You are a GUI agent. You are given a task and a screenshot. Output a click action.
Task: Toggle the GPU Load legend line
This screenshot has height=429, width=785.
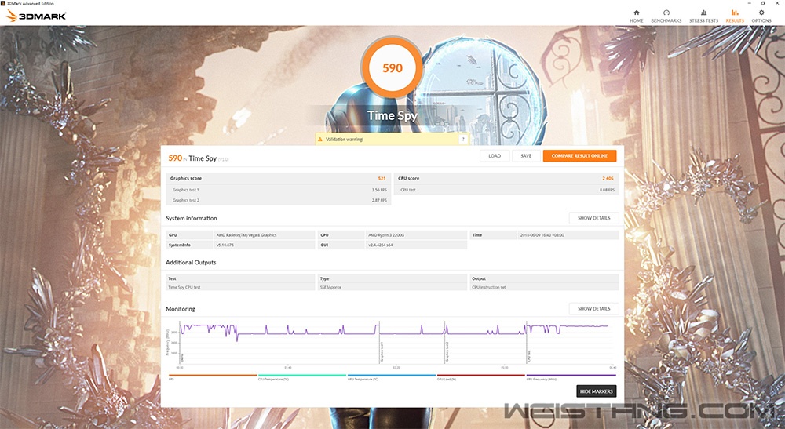pos(480,376)
